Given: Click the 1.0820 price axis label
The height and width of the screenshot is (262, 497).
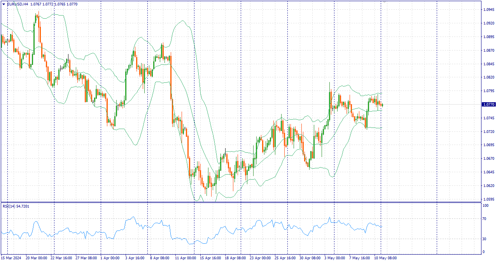Looking at the screenshot, I should click(488, 77).
